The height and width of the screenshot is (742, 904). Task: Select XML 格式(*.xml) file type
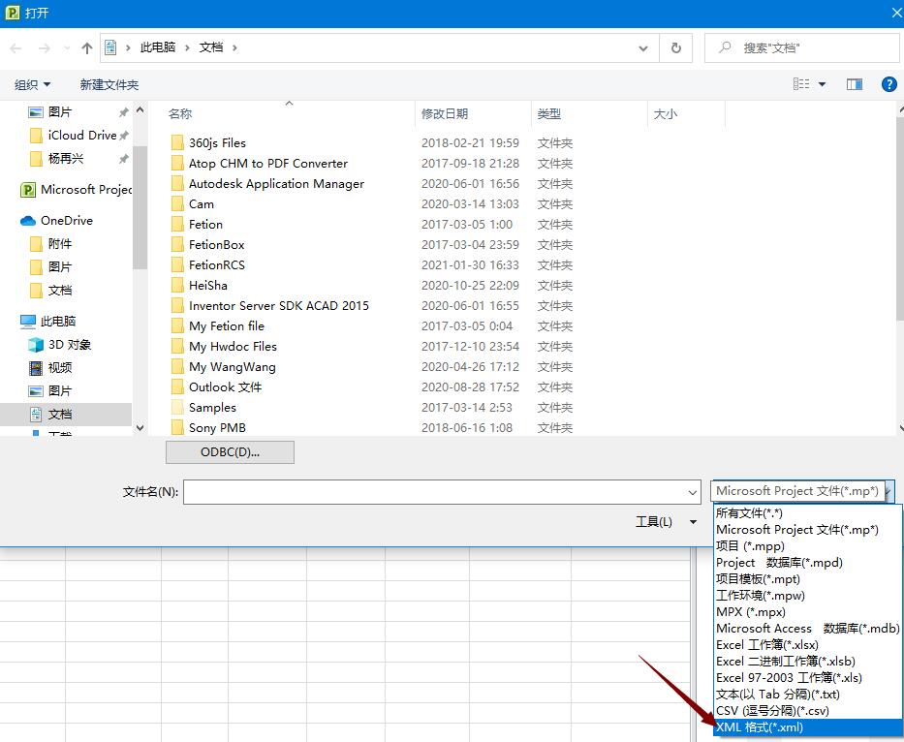click(760, 727)
